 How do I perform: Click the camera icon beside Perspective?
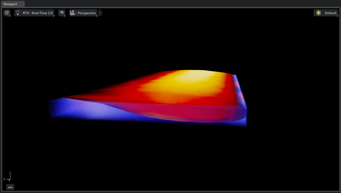72,13
